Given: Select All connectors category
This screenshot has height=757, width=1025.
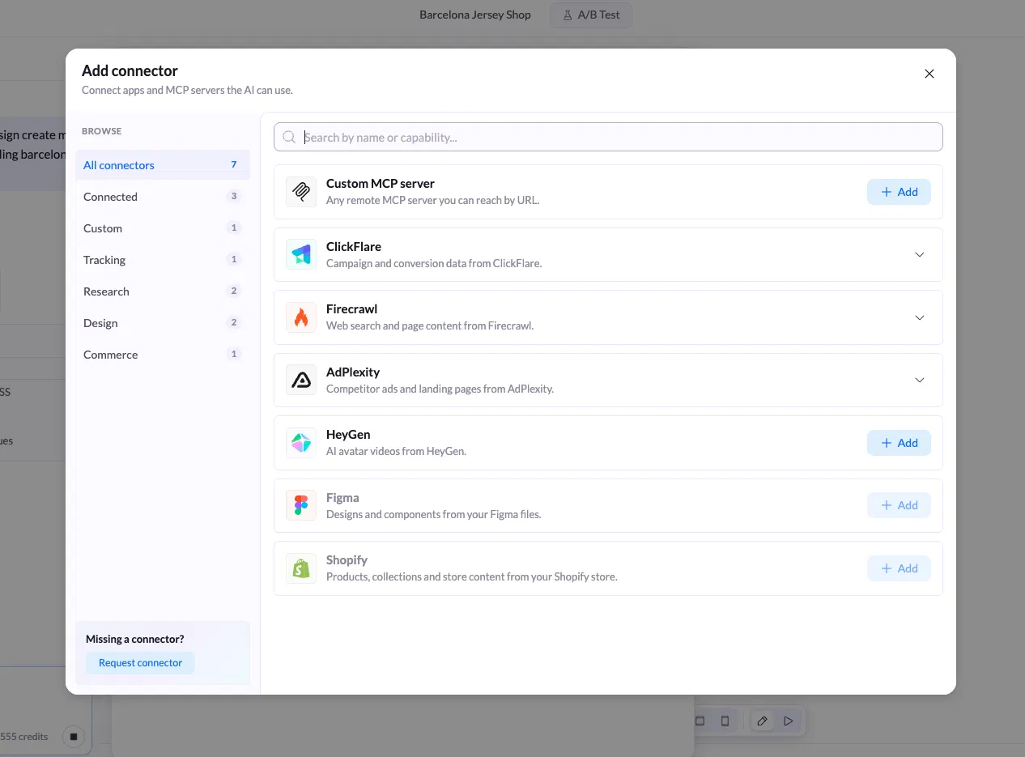Looking at the screenshot, I should point(163,165).
